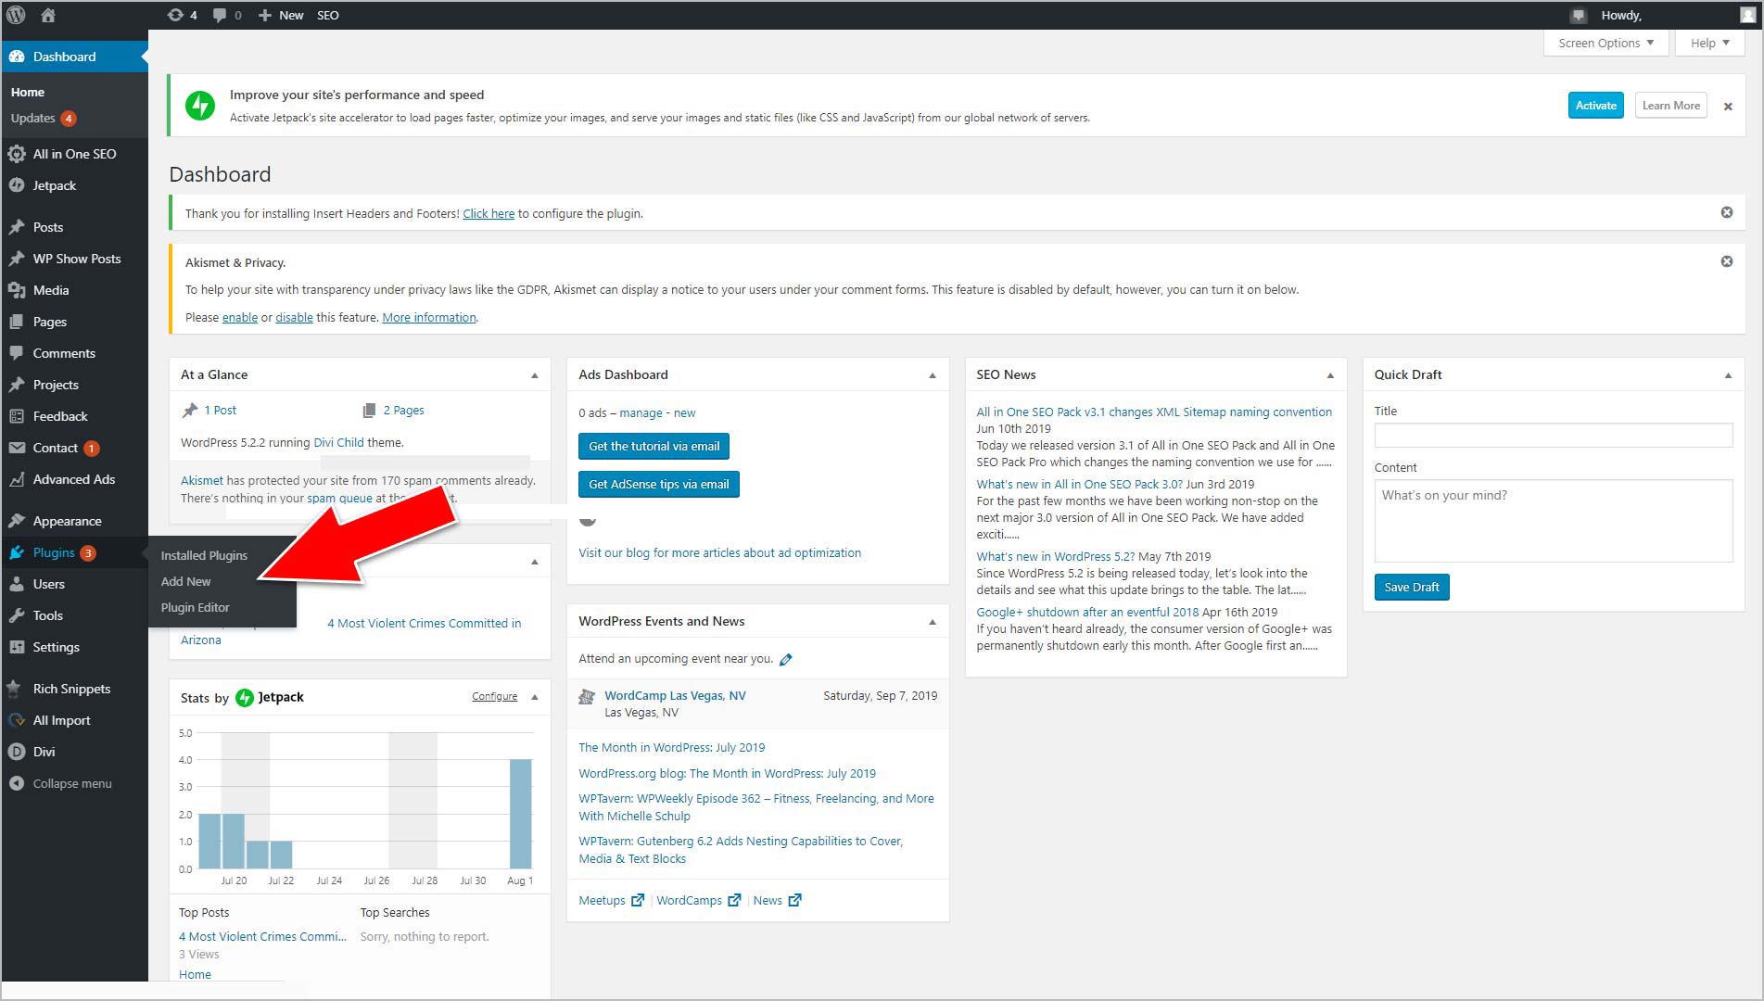Click the Posts pushpin icon in sidebar

[x=17, y=227]
